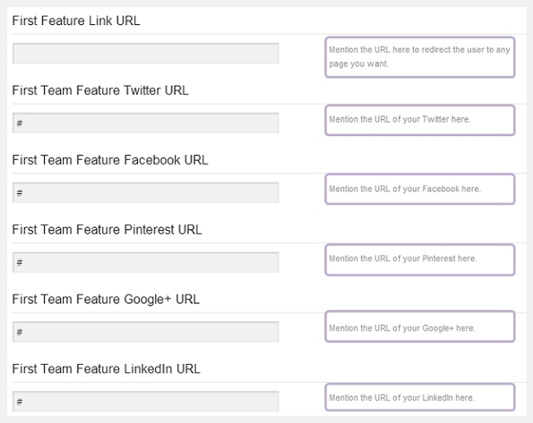Viewport: 533px width, 423px height.
Task: Click the 'First Team Feature Pinterest URL' heading
Action: [x=107, y=230]
